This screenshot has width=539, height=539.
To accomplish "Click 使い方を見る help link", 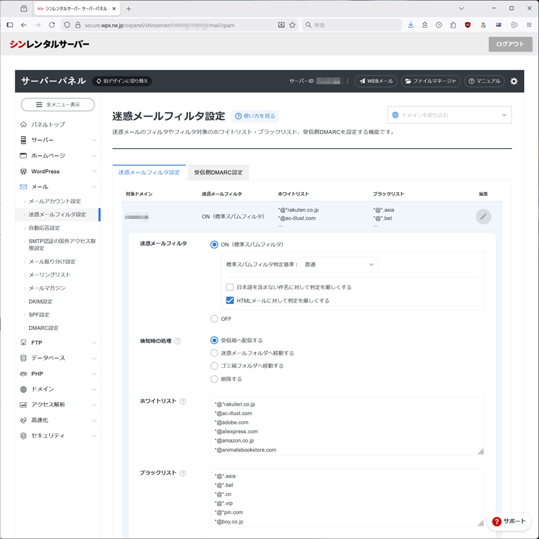I will (x=255, y=116).
